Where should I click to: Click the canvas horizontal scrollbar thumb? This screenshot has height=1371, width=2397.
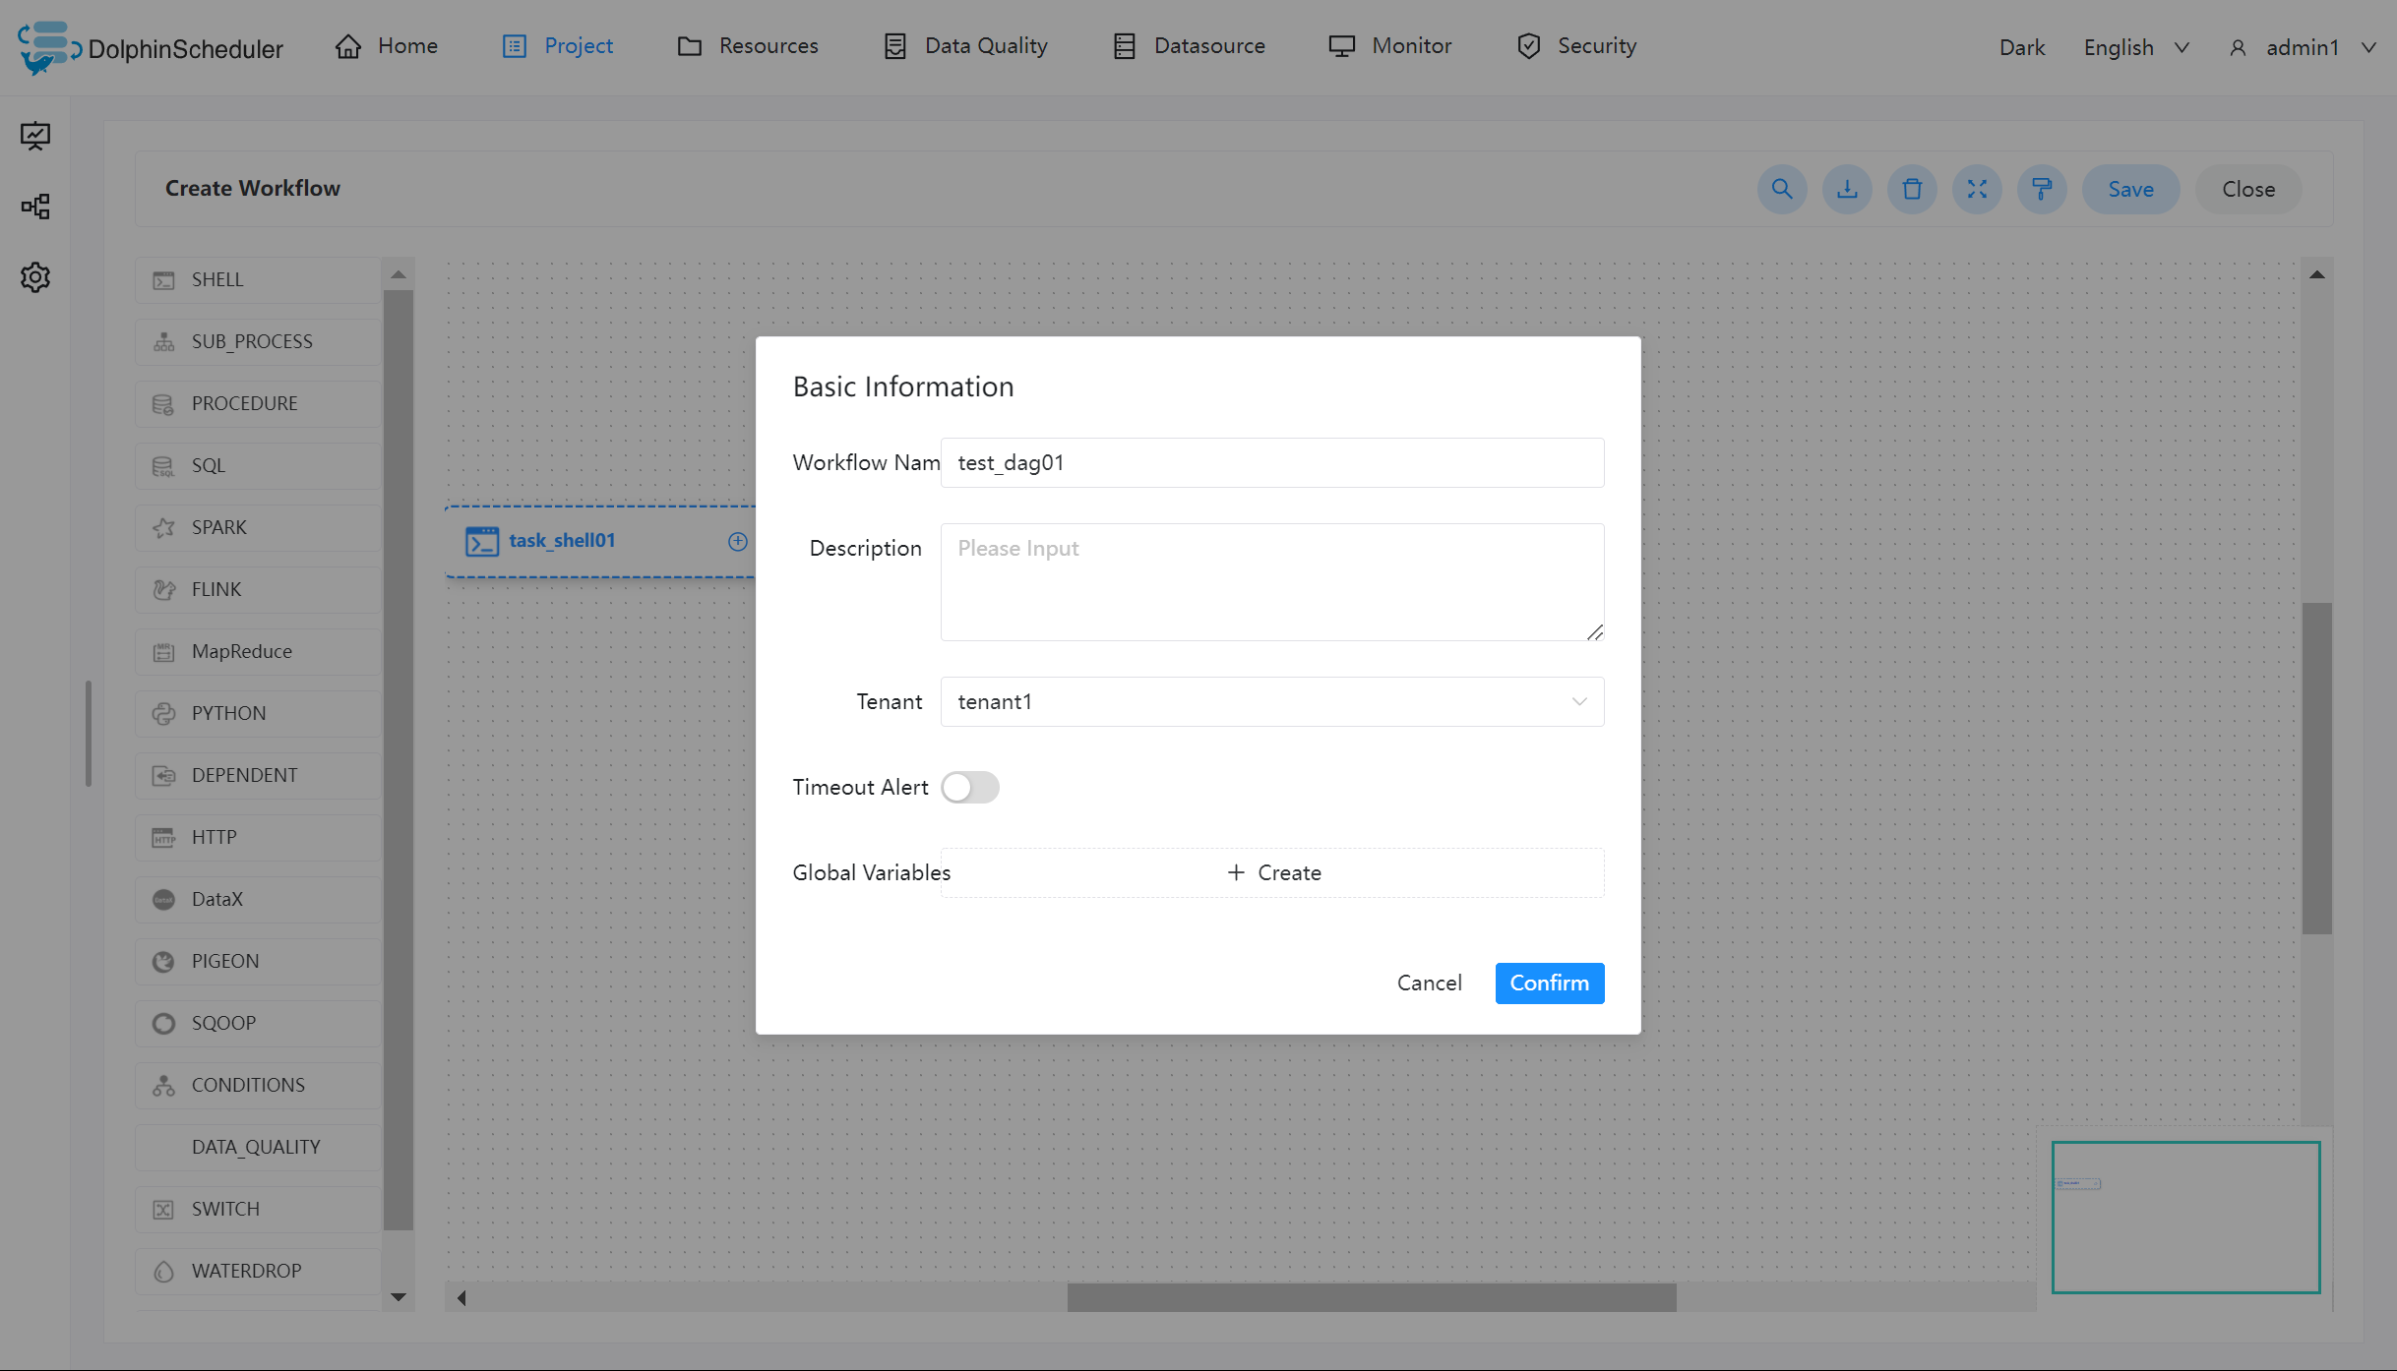(x=1371, y=1297)
